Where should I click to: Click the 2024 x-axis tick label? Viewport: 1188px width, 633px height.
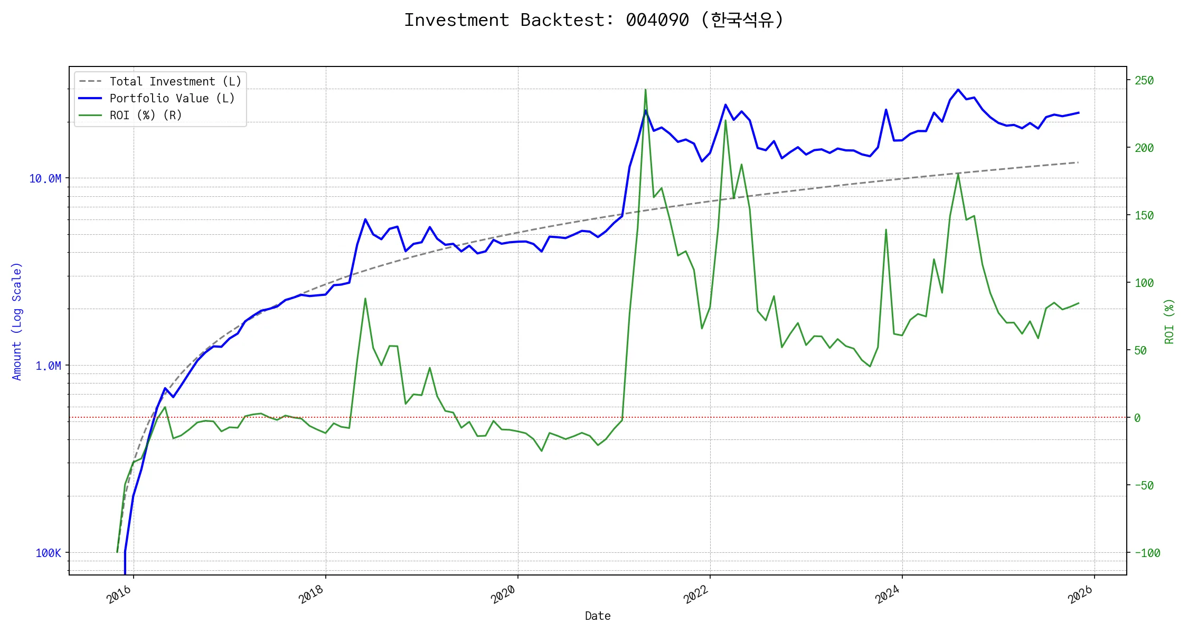888,594
